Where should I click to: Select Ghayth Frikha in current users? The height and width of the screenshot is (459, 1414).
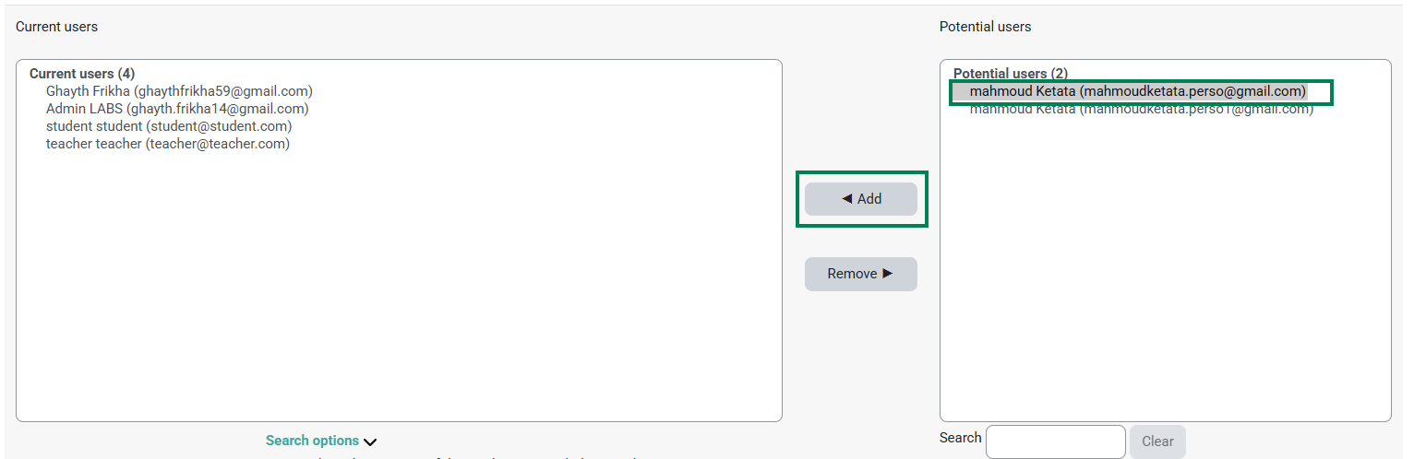pos(179,91)
